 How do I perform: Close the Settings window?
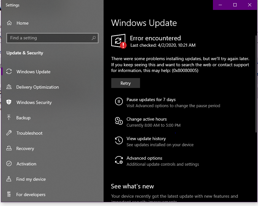point(250,5)
